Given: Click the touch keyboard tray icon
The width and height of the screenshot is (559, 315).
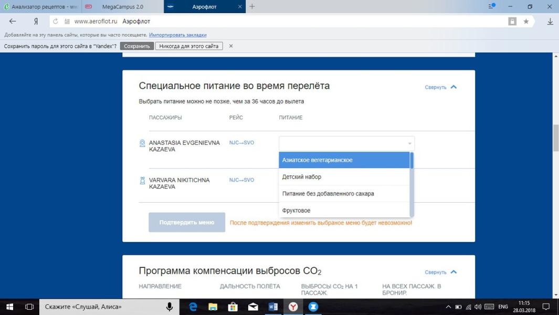Looking at the screenshot, I should 489,307.
